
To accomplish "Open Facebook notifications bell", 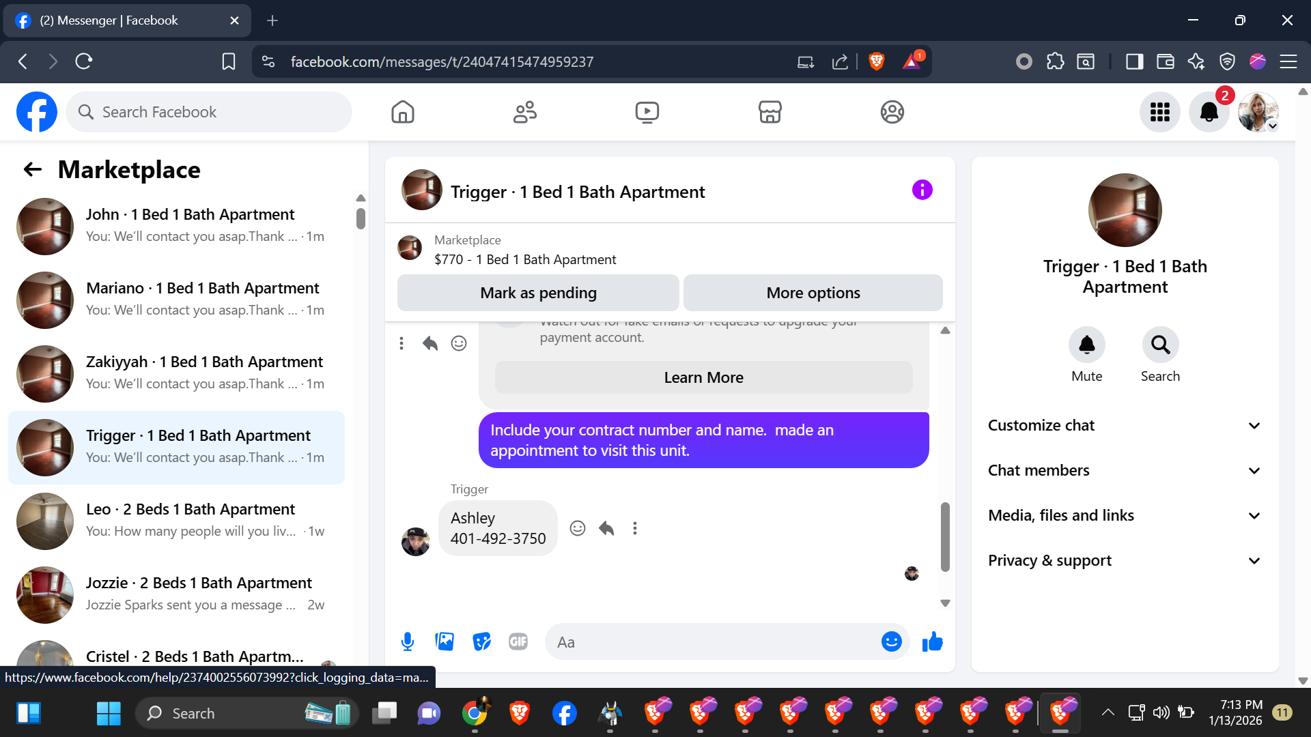I will [1209, 112].
